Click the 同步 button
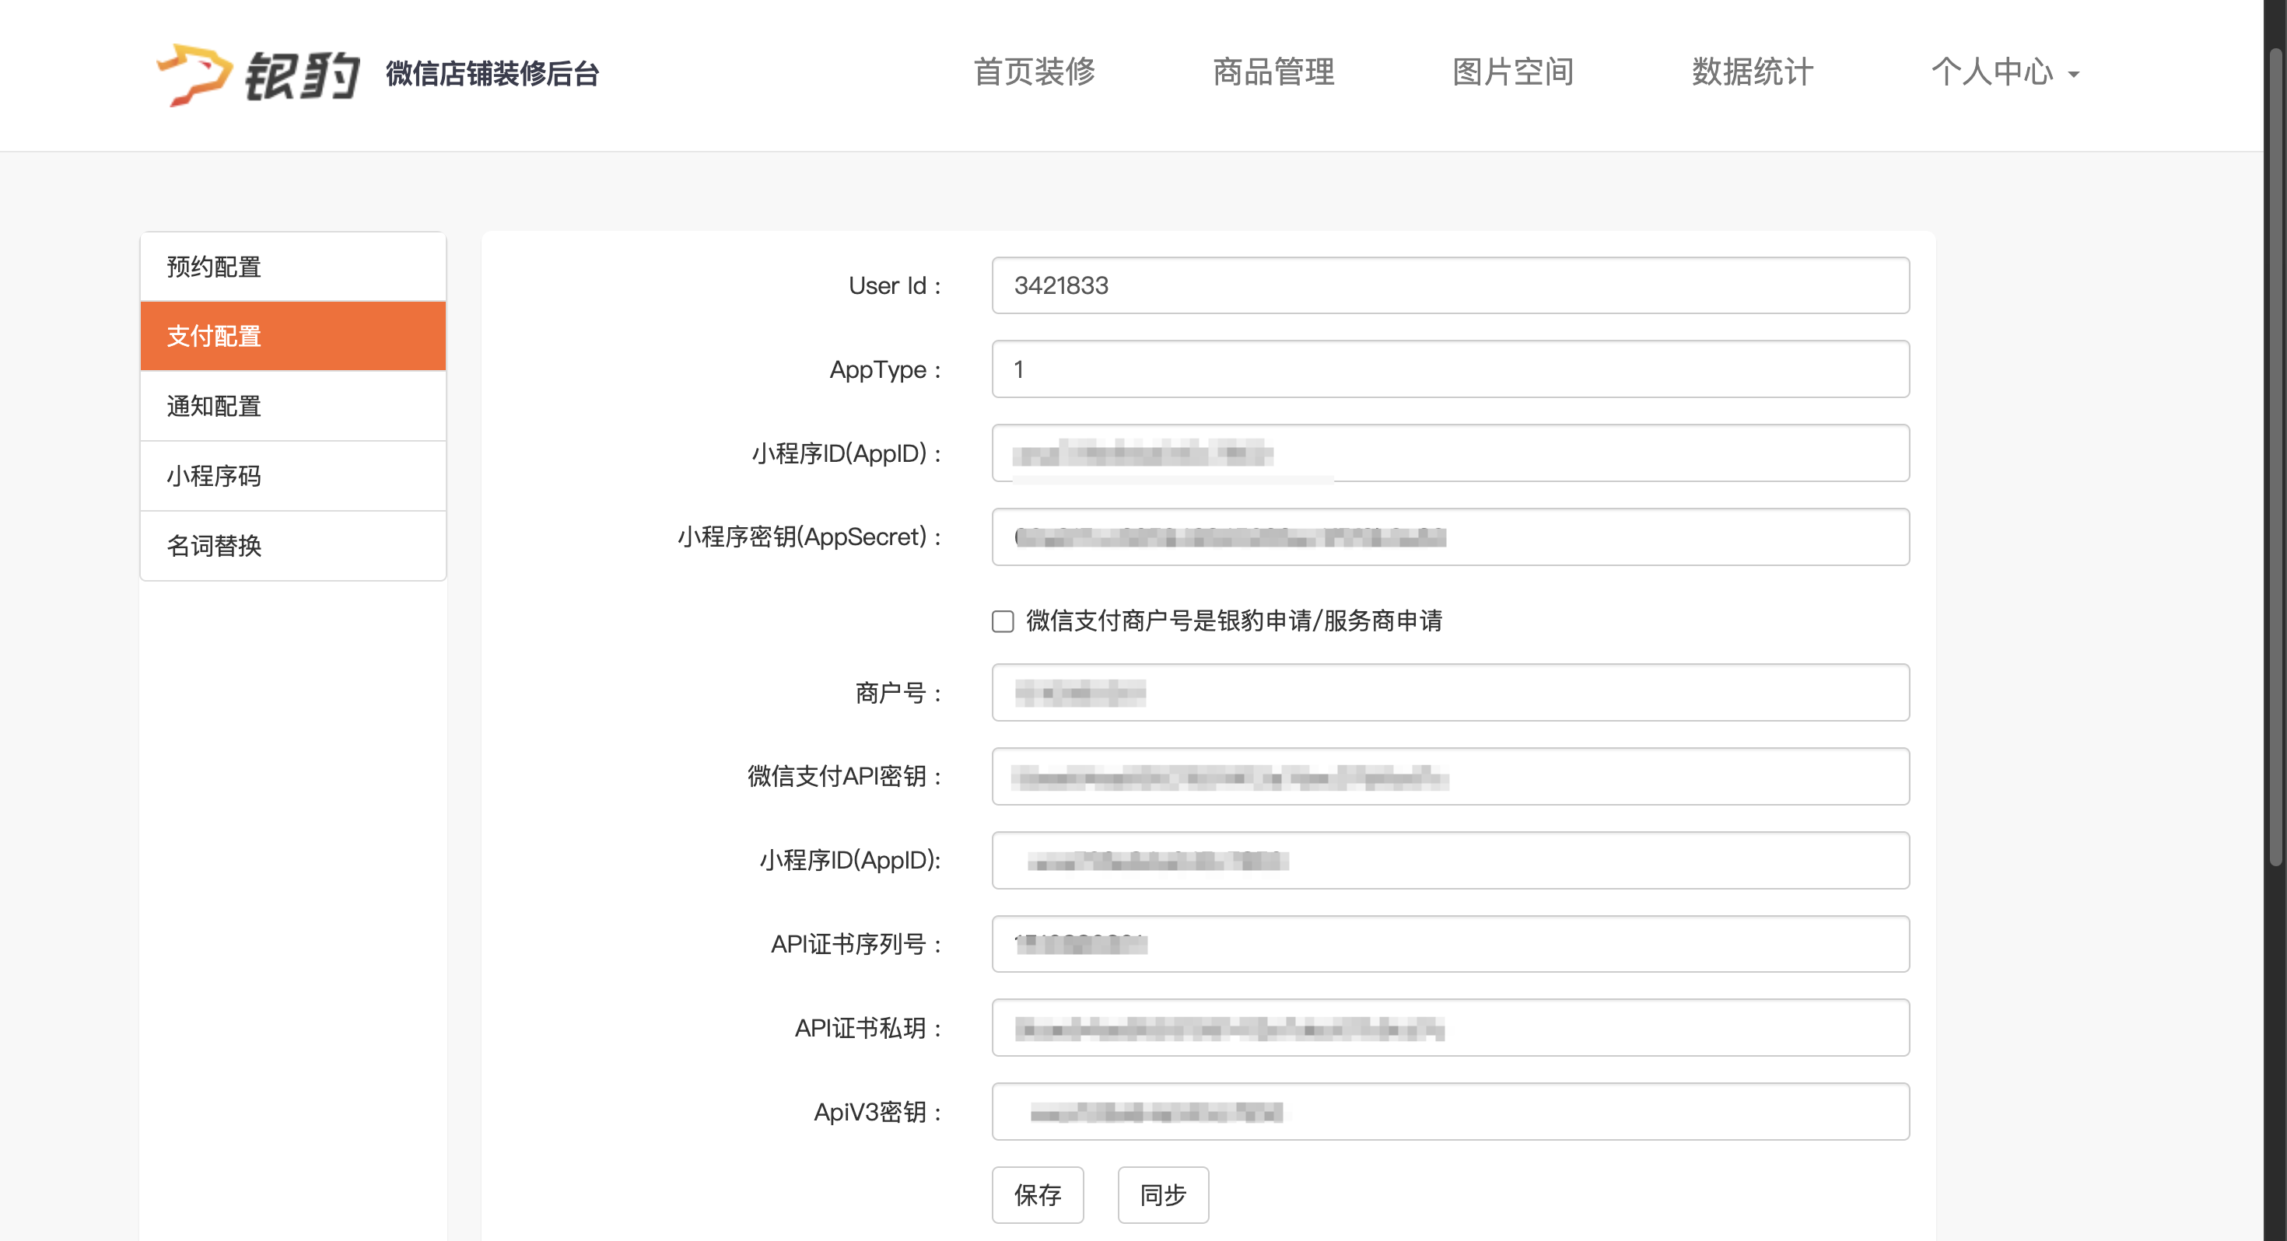 [1163, 1196]
